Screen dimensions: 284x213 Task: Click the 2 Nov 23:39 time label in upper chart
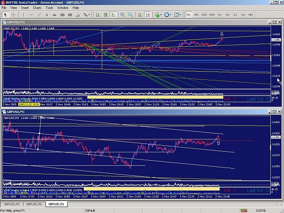(223, 104)
